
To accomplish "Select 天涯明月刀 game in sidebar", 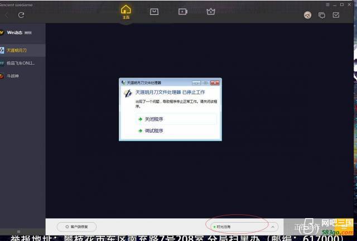I will (x=17, y=50).
